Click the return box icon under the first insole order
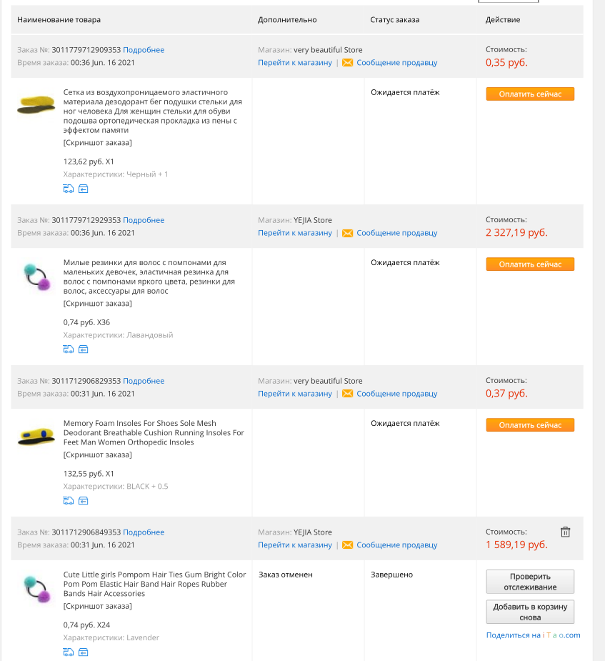The image size is (605, 661). (x=84, y=189)
